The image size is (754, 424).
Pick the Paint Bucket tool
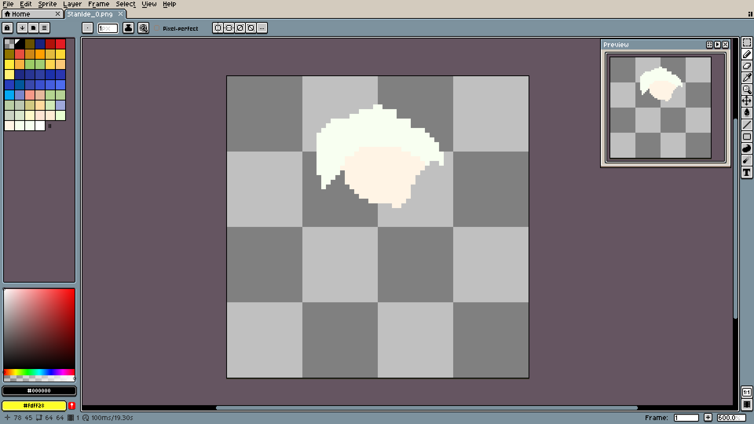[747, 113]
